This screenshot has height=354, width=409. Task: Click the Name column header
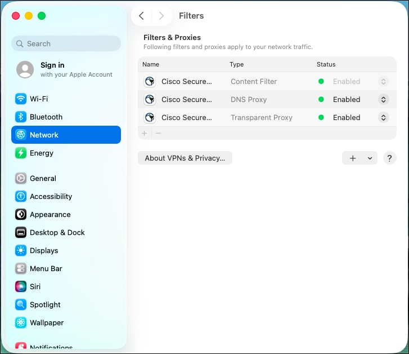point(151,64)
